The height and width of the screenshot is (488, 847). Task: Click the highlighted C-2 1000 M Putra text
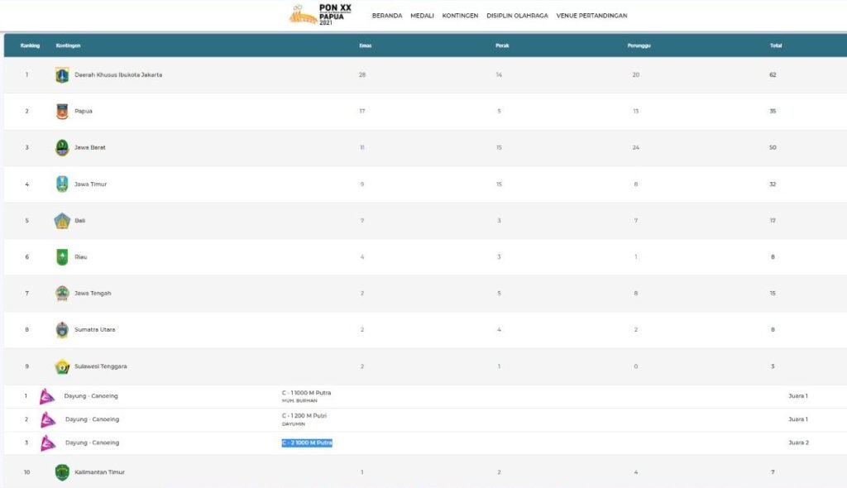click(307, 443)
